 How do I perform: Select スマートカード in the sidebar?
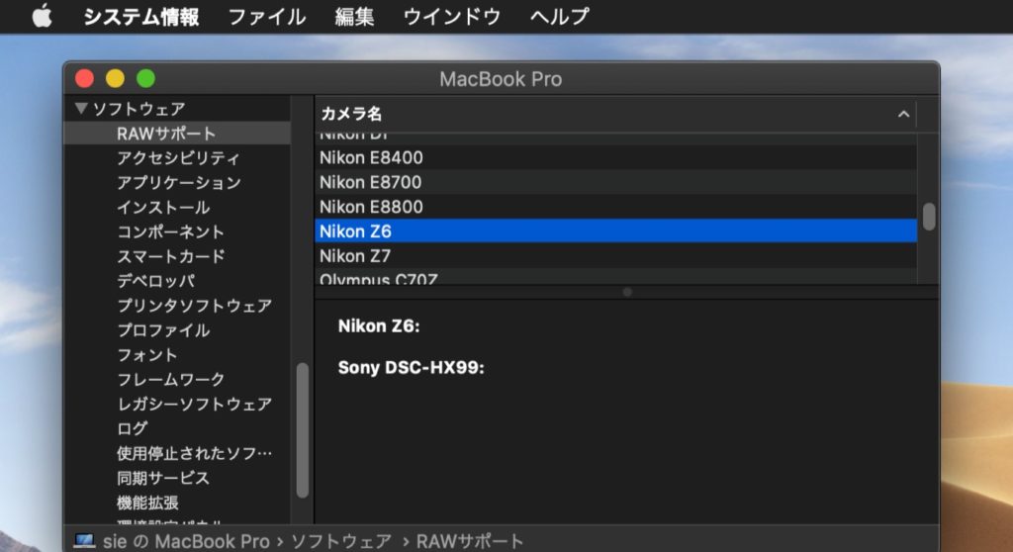click(x=170, y=256)
